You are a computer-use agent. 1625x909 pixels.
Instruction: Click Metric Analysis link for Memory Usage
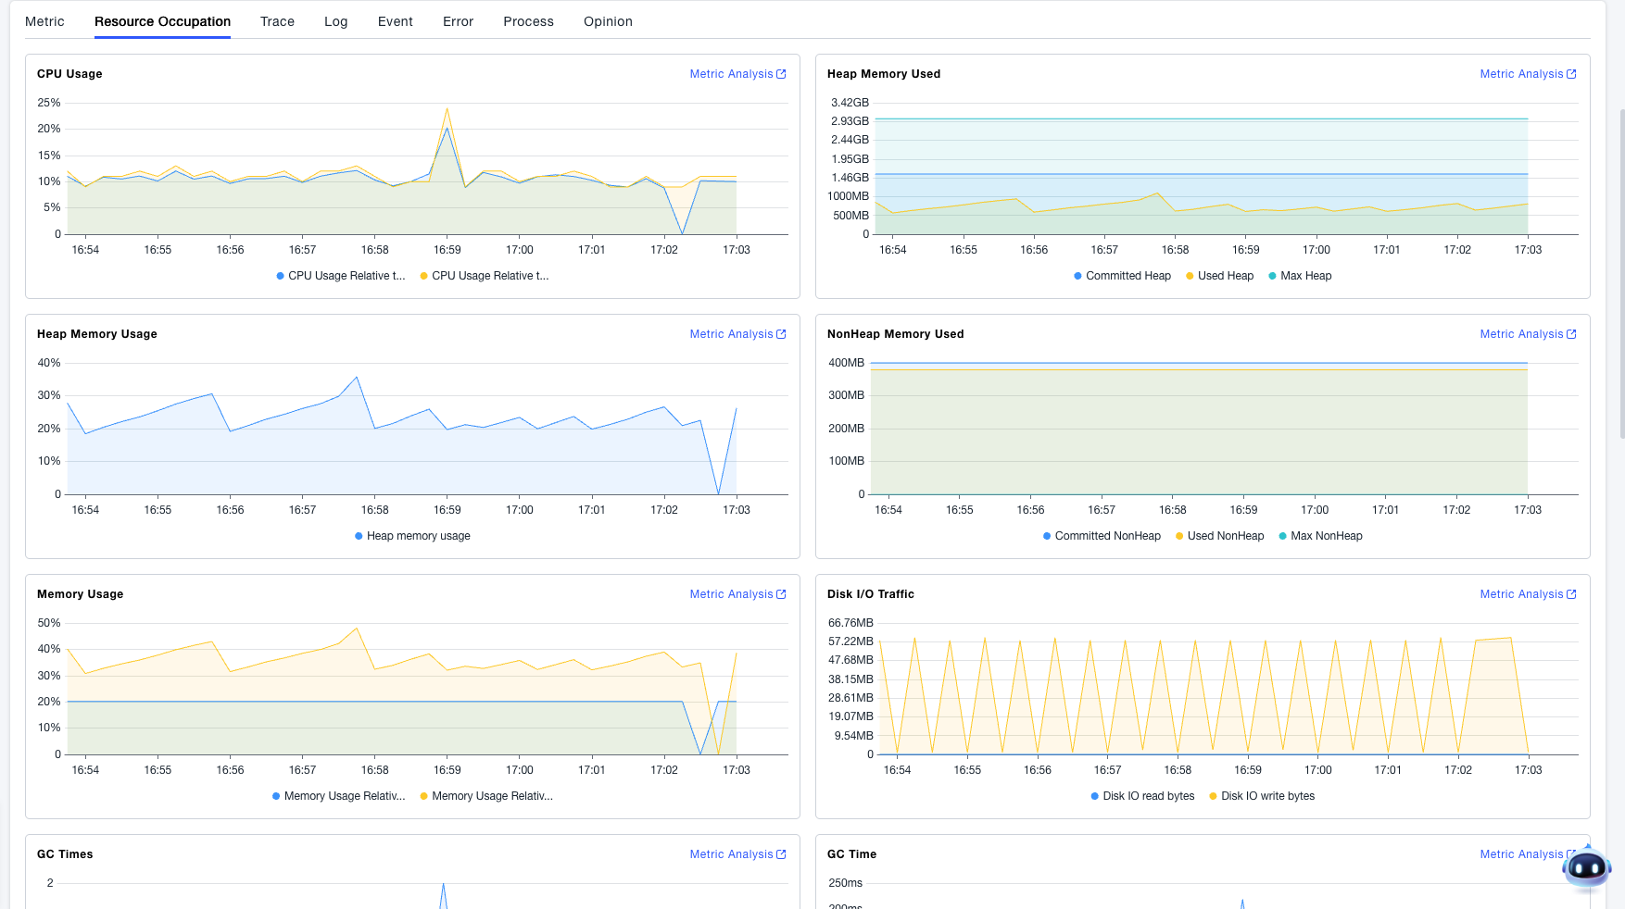coord(731,594)
